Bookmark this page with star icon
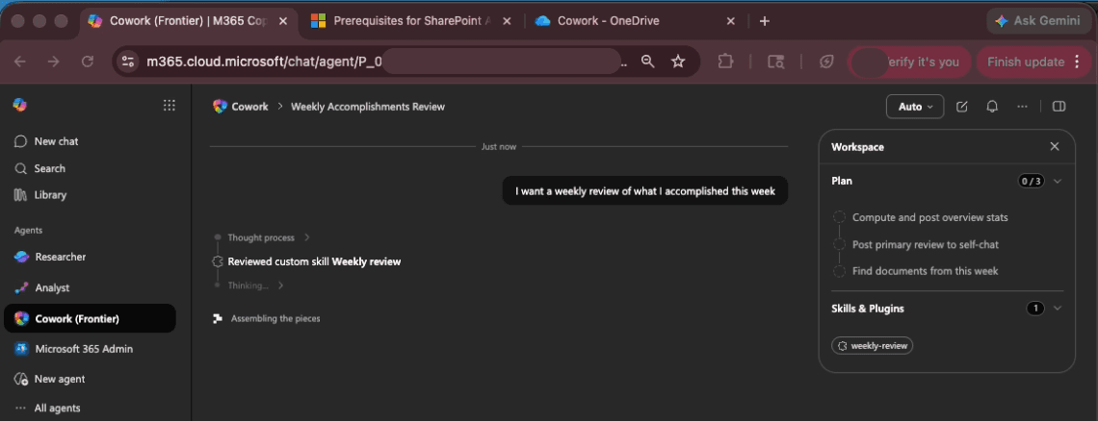Image resolution: width=1098 pixels, height=421 pixels. [x=678, y=62]
